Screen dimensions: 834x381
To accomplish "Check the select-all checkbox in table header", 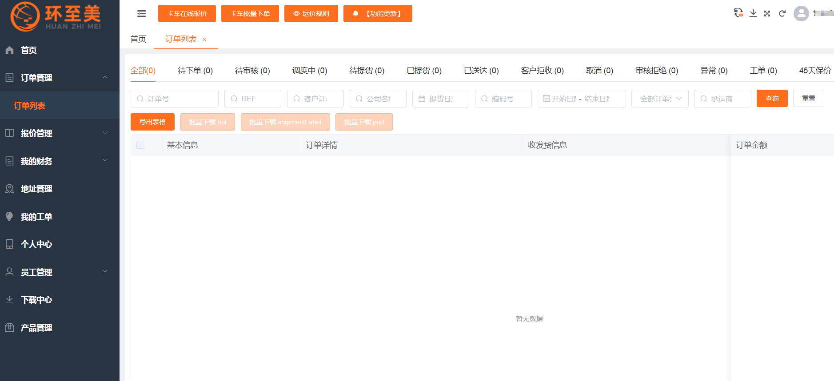I will (140, 145).
